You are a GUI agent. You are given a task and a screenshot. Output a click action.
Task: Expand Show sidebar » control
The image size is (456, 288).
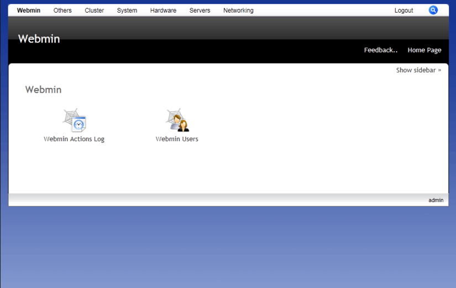[418, 70]
